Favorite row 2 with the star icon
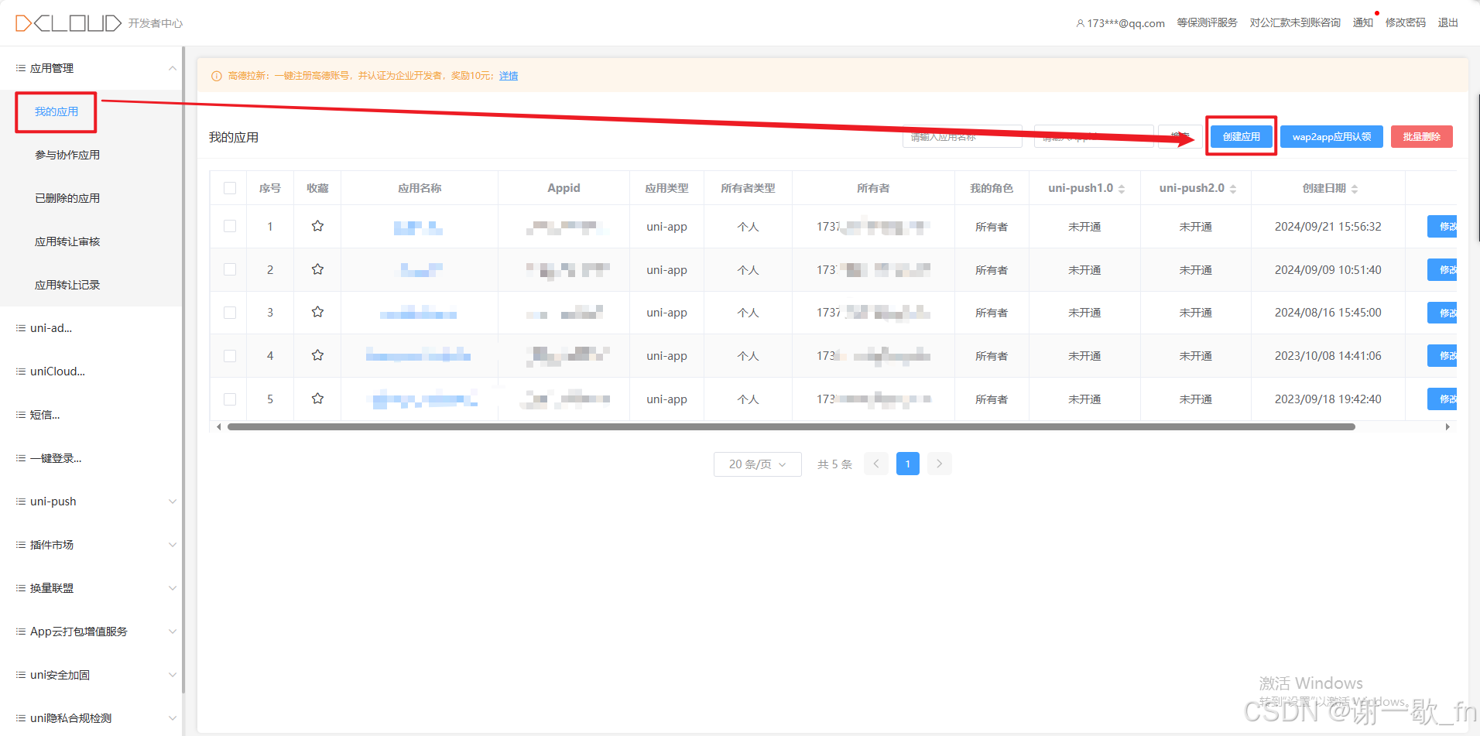 (317, 269)
